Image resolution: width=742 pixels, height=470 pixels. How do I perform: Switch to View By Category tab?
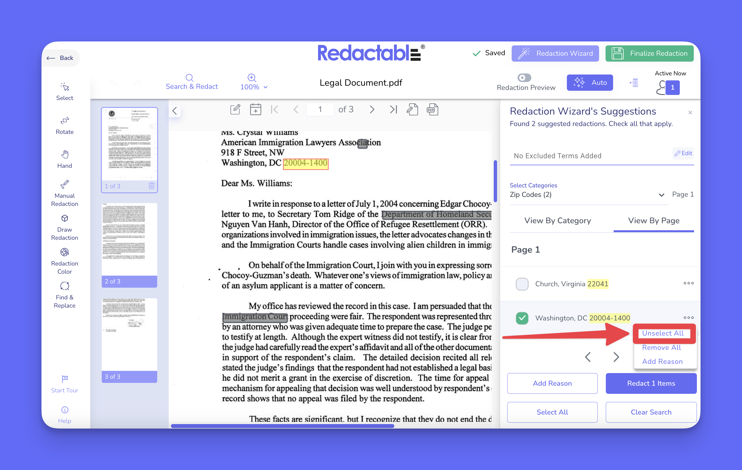[557, 220]
